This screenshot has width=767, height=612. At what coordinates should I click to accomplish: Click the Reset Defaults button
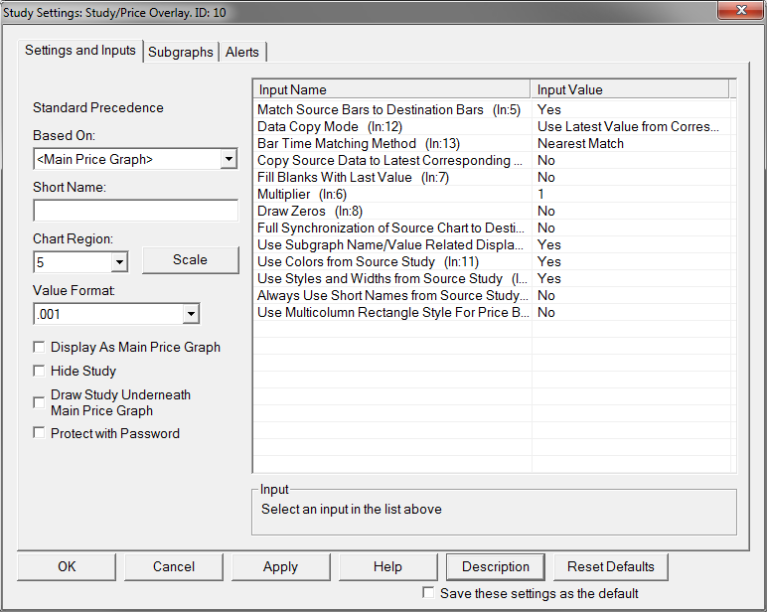click(x=610, y=566)
